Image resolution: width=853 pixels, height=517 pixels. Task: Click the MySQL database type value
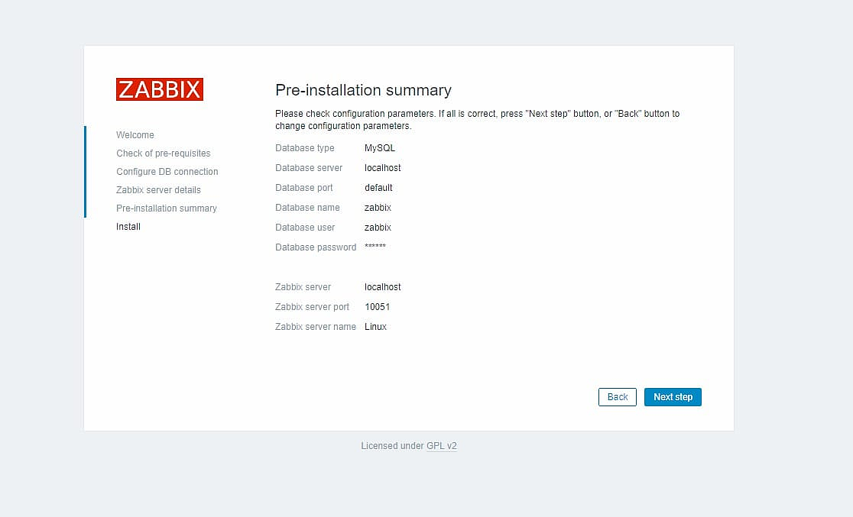pyautogui.click(x=380, y=148)
